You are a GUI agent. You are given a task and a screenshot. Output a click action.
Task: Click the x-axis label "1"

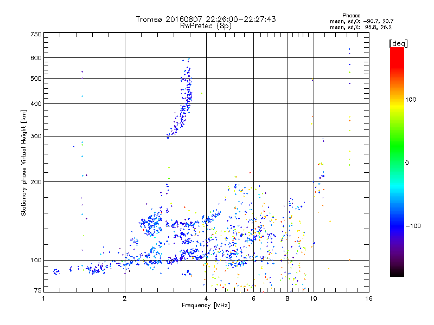coord(43,298)
